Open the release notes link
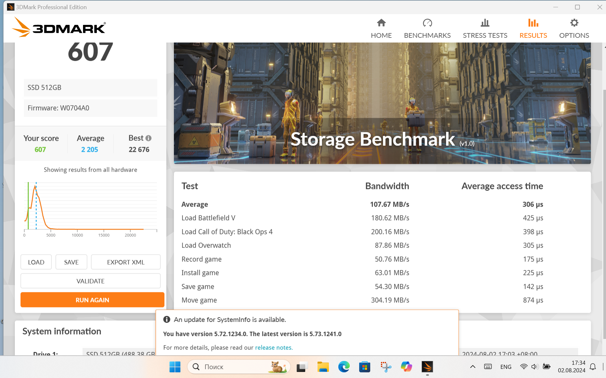The width and height of the screenshot is (606, 378). coord(274,347)
